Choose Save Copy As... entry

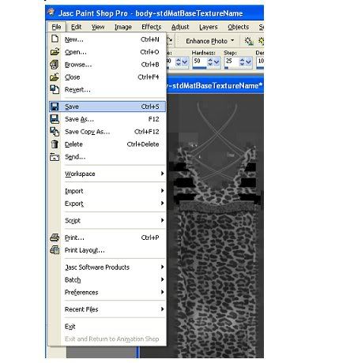click(107, 132)
